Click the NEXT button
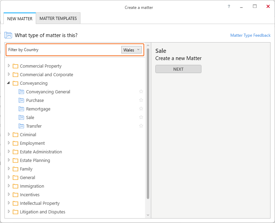This screenshot has height=223, width=275. coord(178,69)
